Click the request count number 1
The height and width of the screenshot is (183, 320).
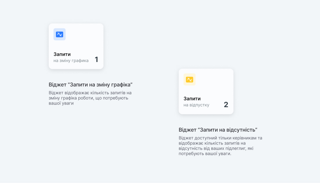(96, 60)
